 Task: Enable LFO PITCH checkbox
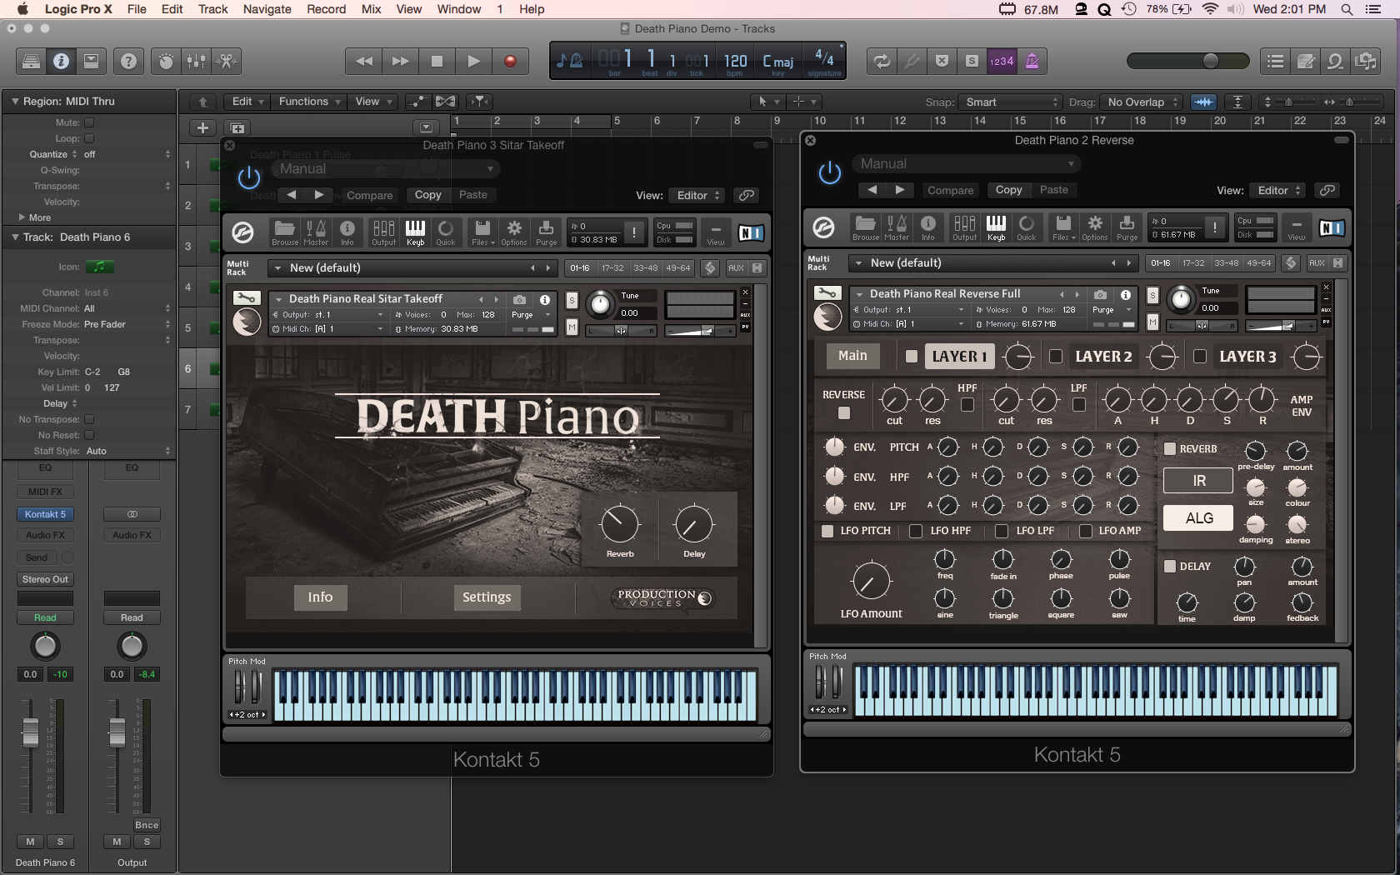pos(827,531)
